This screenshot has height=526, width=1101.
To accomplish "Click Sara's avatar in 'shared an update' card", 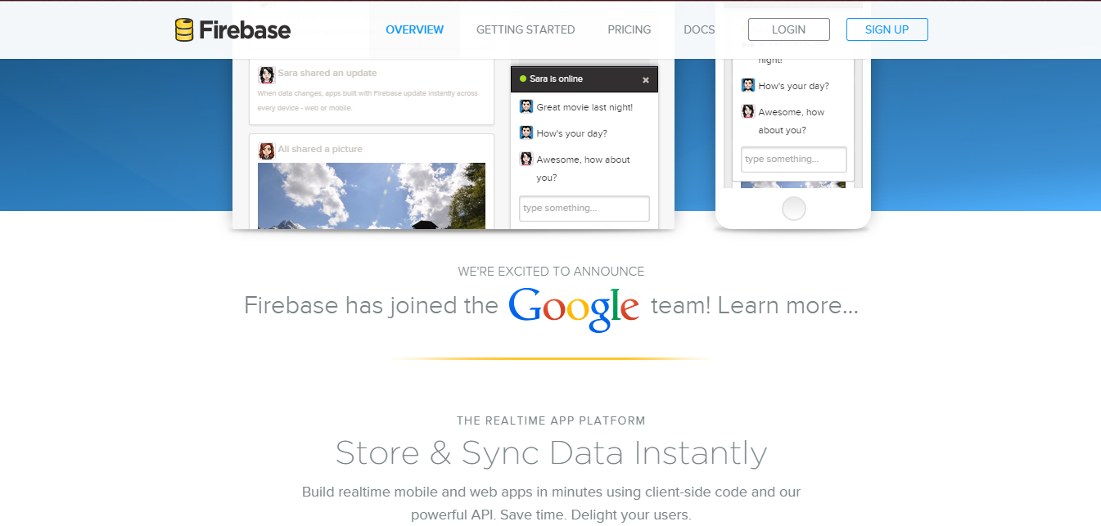I will [267, 75].
